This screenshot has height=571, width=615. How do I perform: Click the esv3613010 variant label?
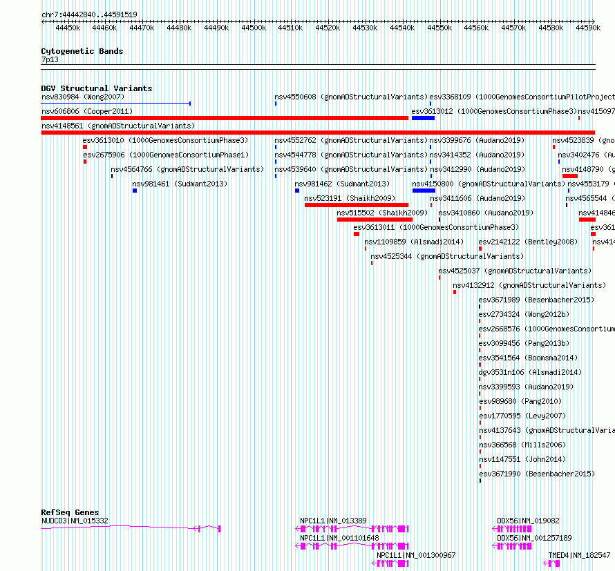tap(165, 140)
